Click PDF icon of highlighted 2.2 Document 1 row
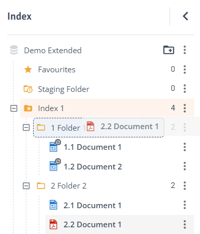The height and width of the screenshot is (234, 200). coord(53,224)
